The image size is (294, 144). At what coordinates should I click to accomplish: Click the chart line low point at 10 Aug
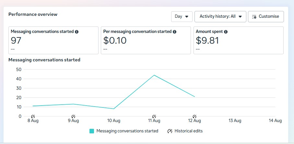click(x=114, y=109)
